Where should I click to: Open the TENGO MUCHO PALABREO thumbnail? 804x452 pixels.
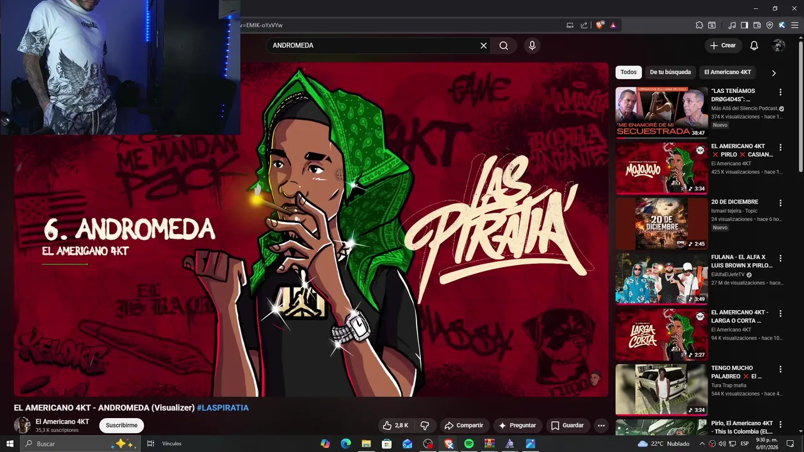(661, 389)
